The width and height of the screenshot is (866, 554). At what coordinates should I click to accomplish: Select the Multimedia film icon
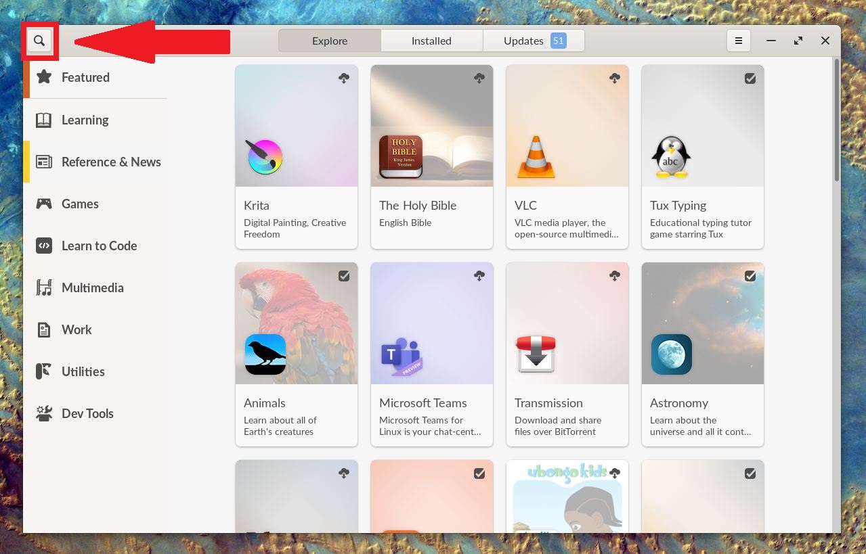[x=44, y=287]
